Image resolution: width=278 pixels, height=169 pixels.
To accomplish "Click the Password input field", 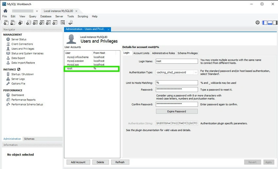I will click(x=177, y=89).
